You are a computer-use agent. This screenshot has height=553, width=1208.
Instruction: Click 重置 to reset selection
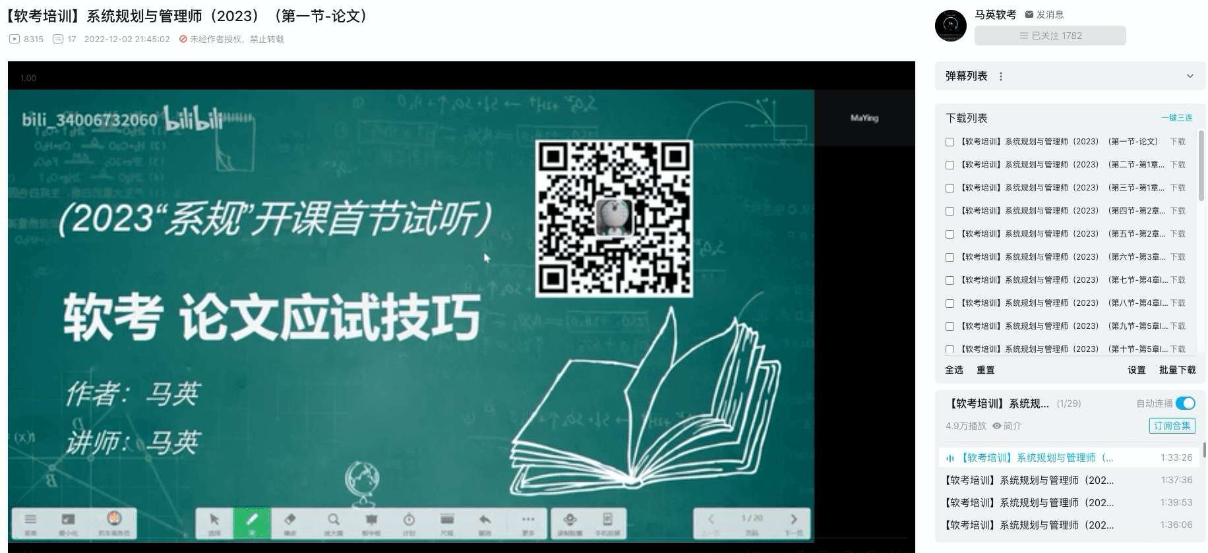point(986,370)
